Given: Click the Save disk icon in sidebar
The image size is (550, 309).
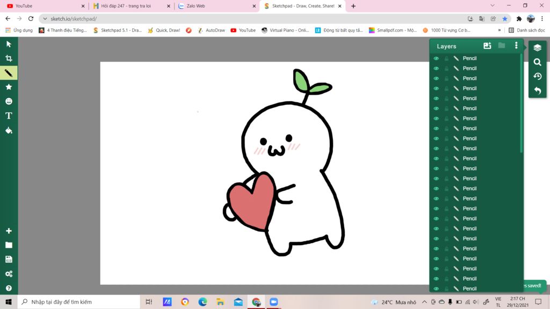Looking at the screenshot, I should point(9,260).
